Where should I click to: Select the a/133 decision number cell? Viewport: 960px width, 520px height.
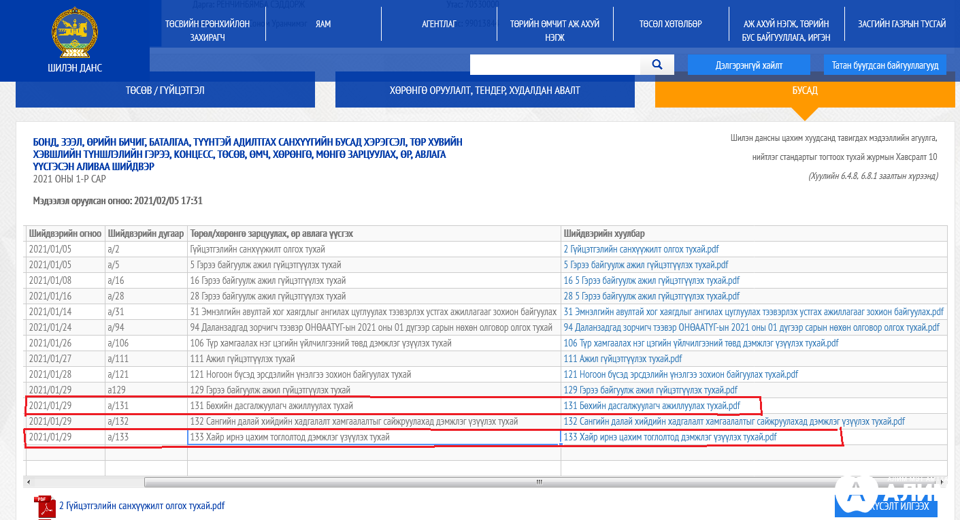[x=146, y=437]
